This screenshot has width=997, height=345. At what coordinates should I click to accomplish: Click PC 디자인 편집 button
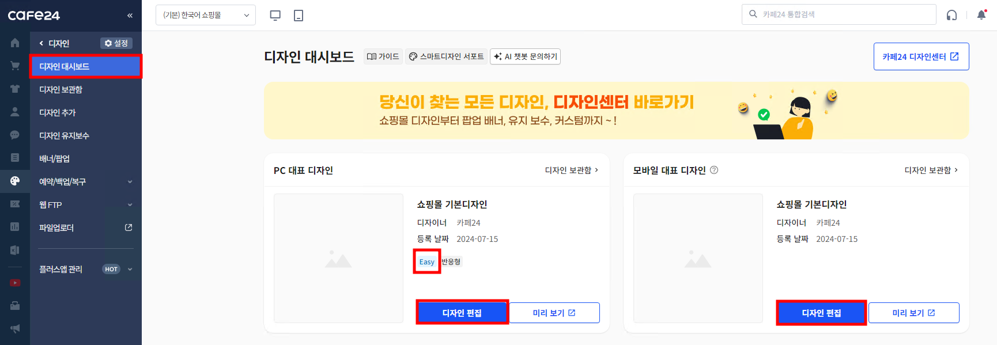462,313
